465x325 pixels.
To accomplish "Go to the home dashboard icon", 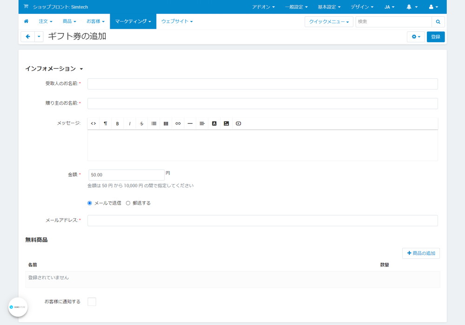I will pos(26,21).
